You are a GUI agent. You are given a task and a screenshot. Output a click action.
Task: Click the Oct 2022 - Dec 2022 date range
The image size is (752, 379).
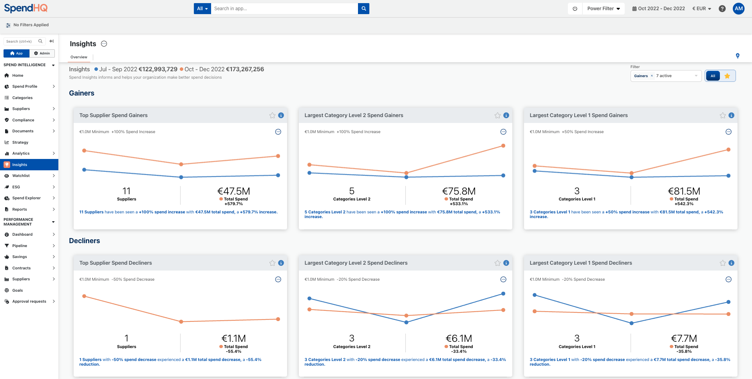[658, 9]
